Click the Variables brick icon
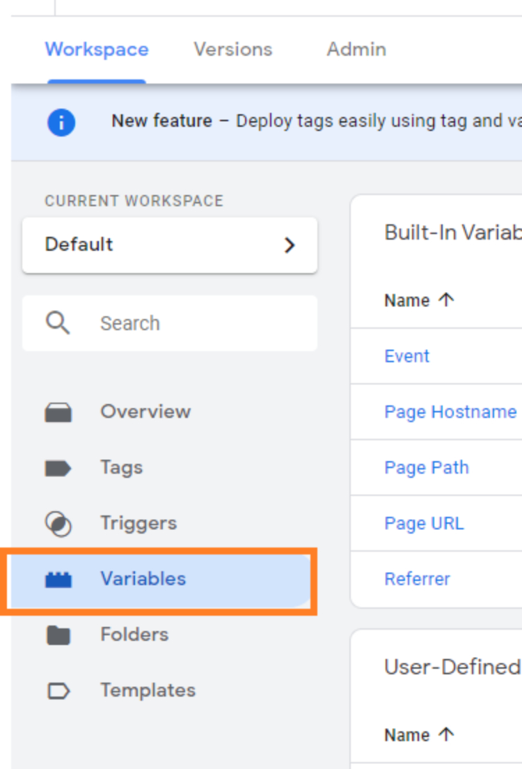 point(58,580)
